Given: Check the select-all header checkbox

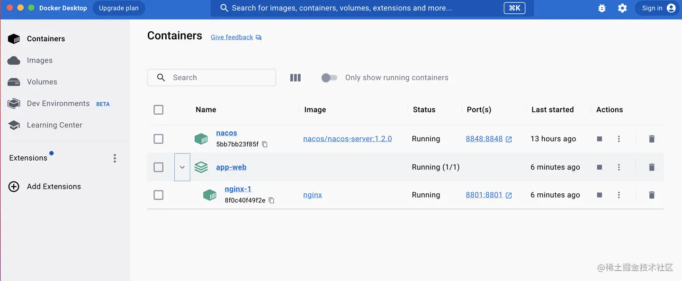Looking at the screenshot, I should [159, 109].
